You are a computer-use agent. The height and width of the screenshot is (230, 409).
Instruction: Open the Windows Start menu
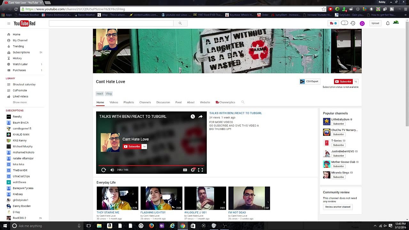[x=5, y=226]
